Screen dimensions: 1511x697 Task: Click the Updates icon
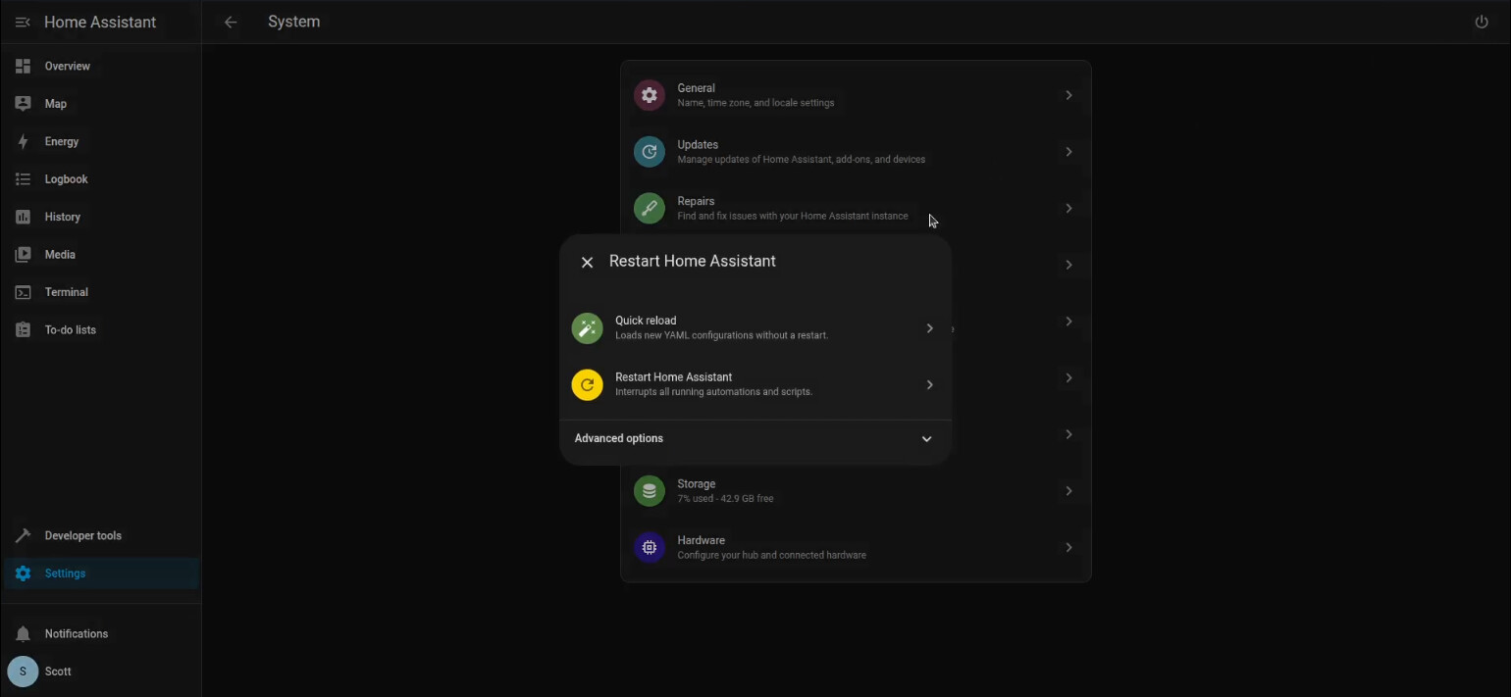coord(649,152)
